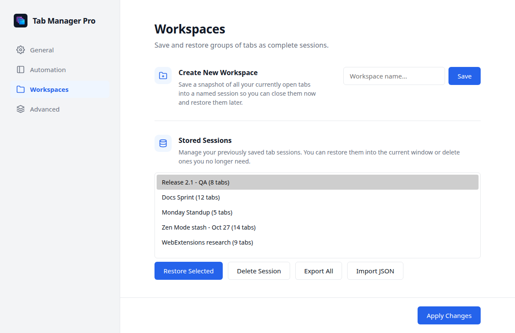
Task: Open the General settings page
Action: coord(60,50)
